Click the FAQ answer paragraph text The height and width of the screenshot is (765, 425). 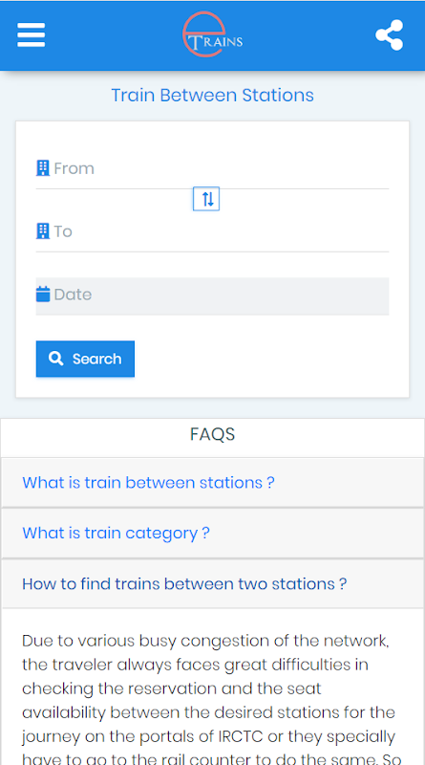[x=209, y=700]
